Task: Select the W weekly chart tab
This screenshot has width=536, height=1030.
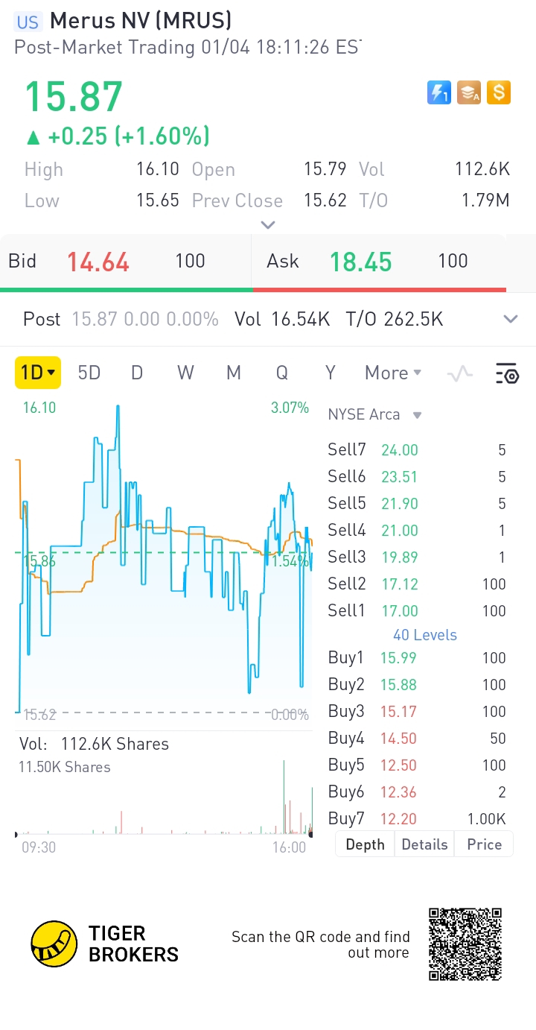Action: click(x=185, y=373)
